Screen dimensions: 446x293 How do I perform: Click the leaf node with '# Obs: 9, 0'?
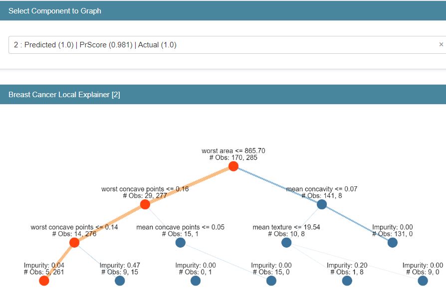point(422,281)
